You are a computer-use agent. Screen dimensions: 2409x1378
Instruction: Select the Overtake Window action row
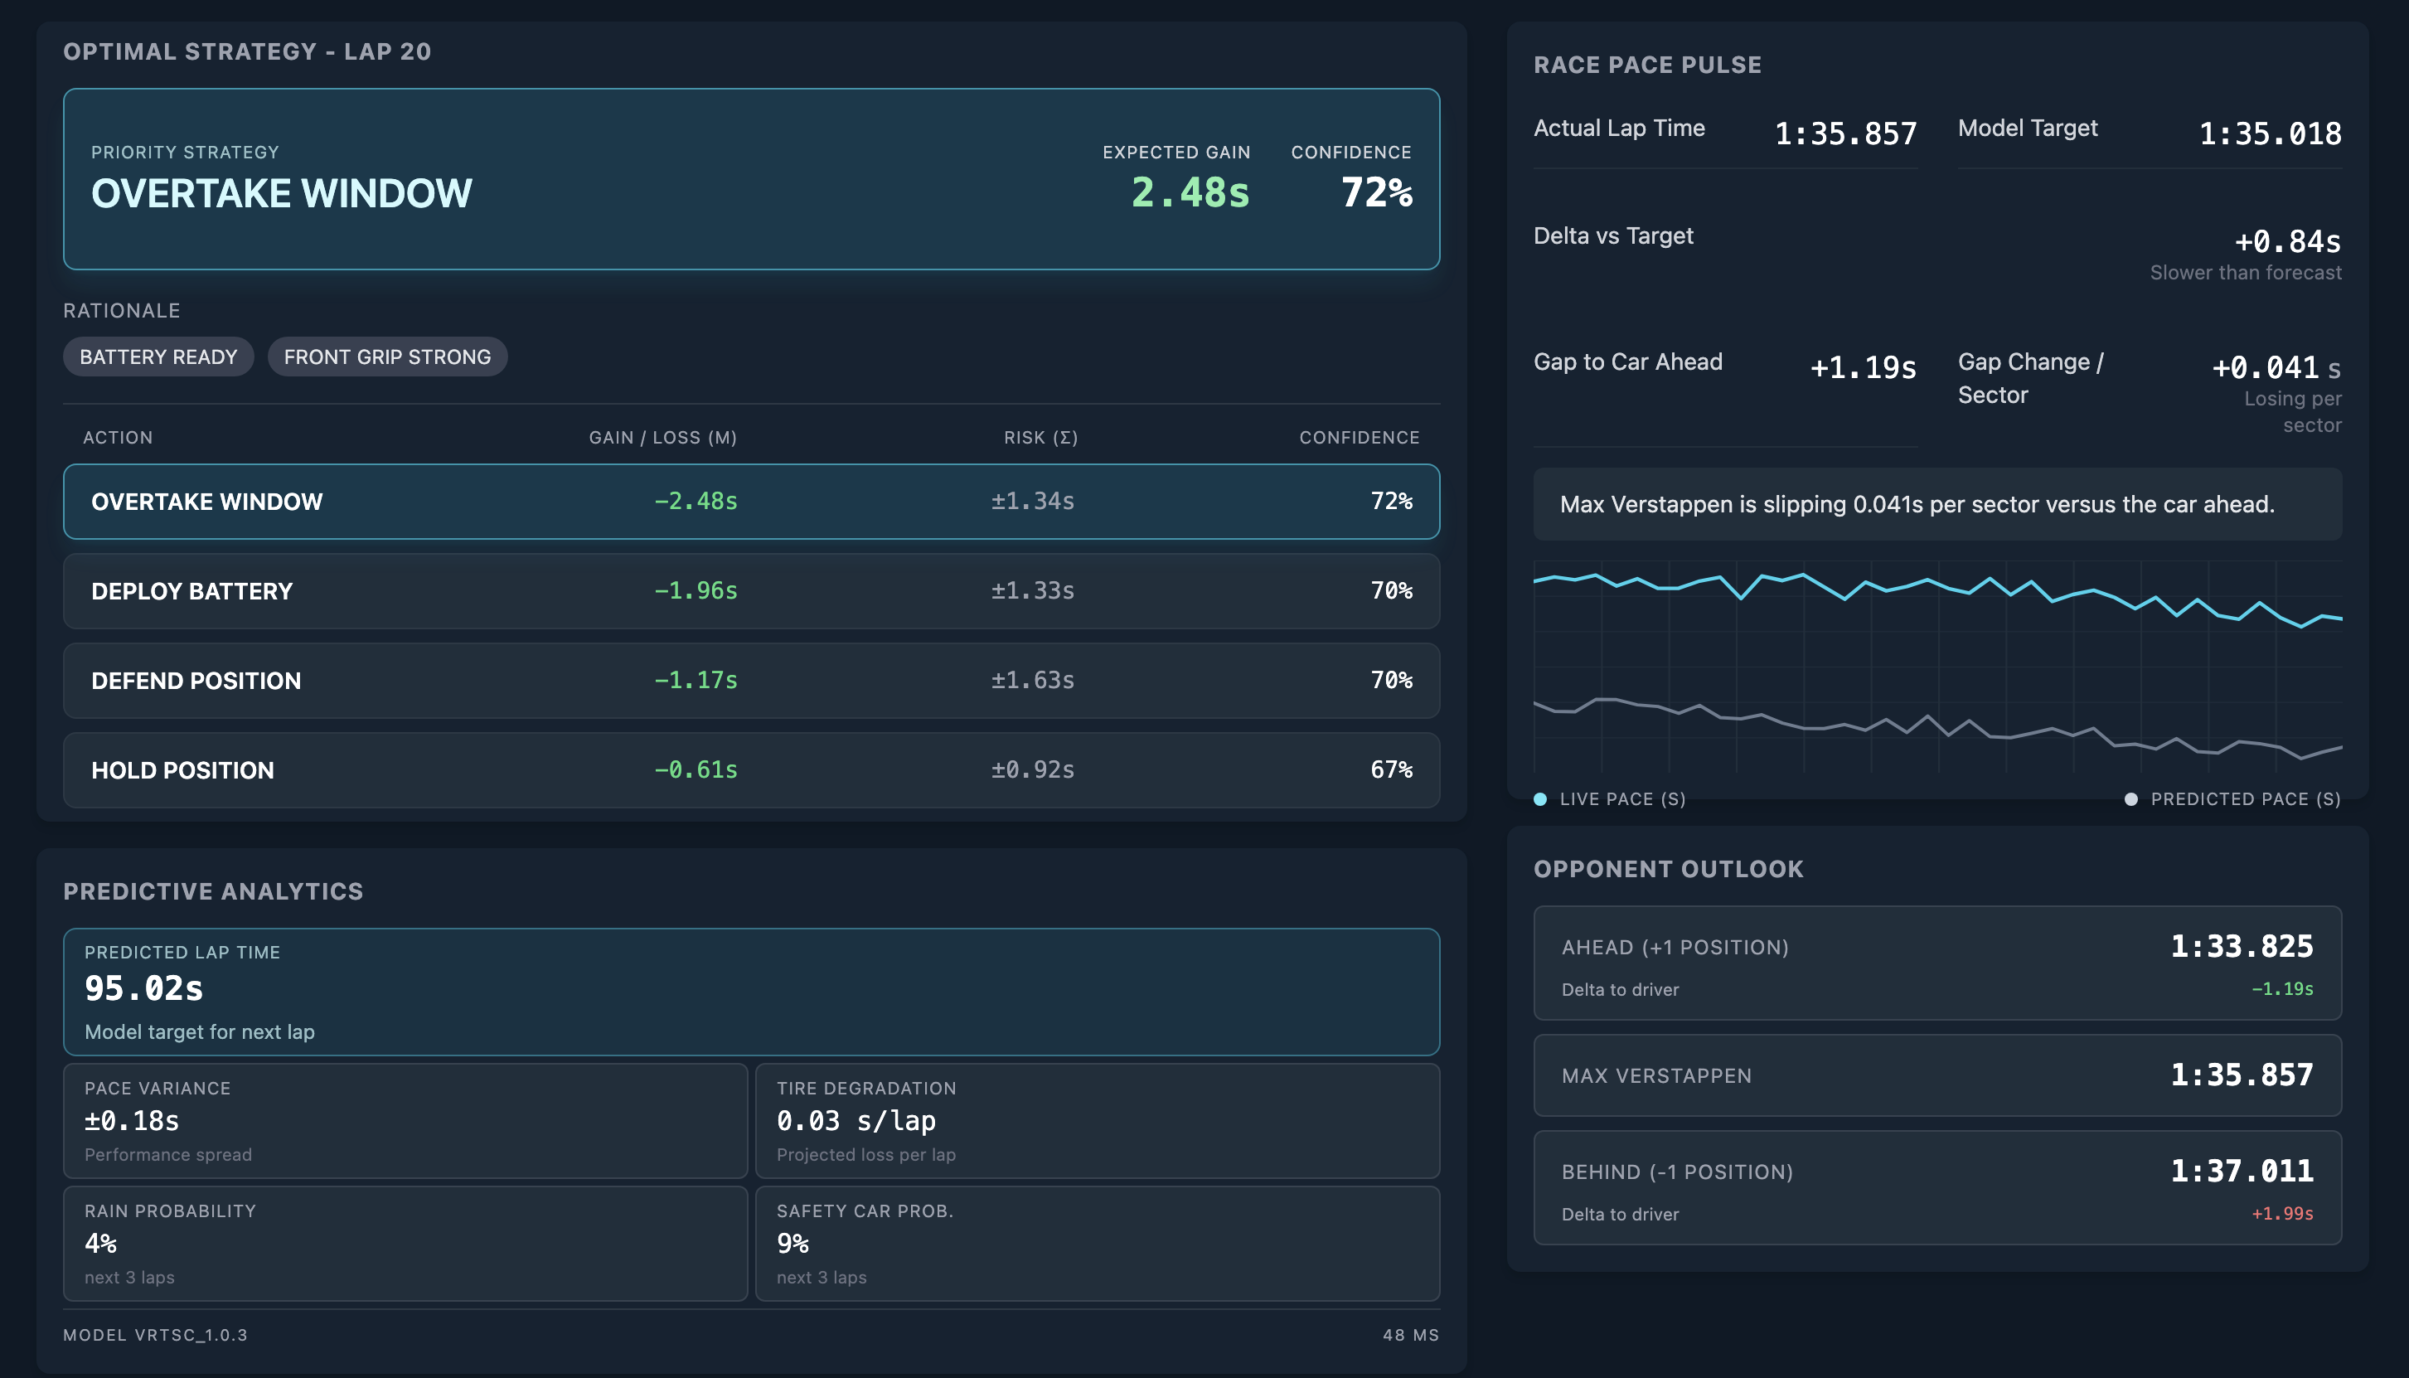(751, 502)
